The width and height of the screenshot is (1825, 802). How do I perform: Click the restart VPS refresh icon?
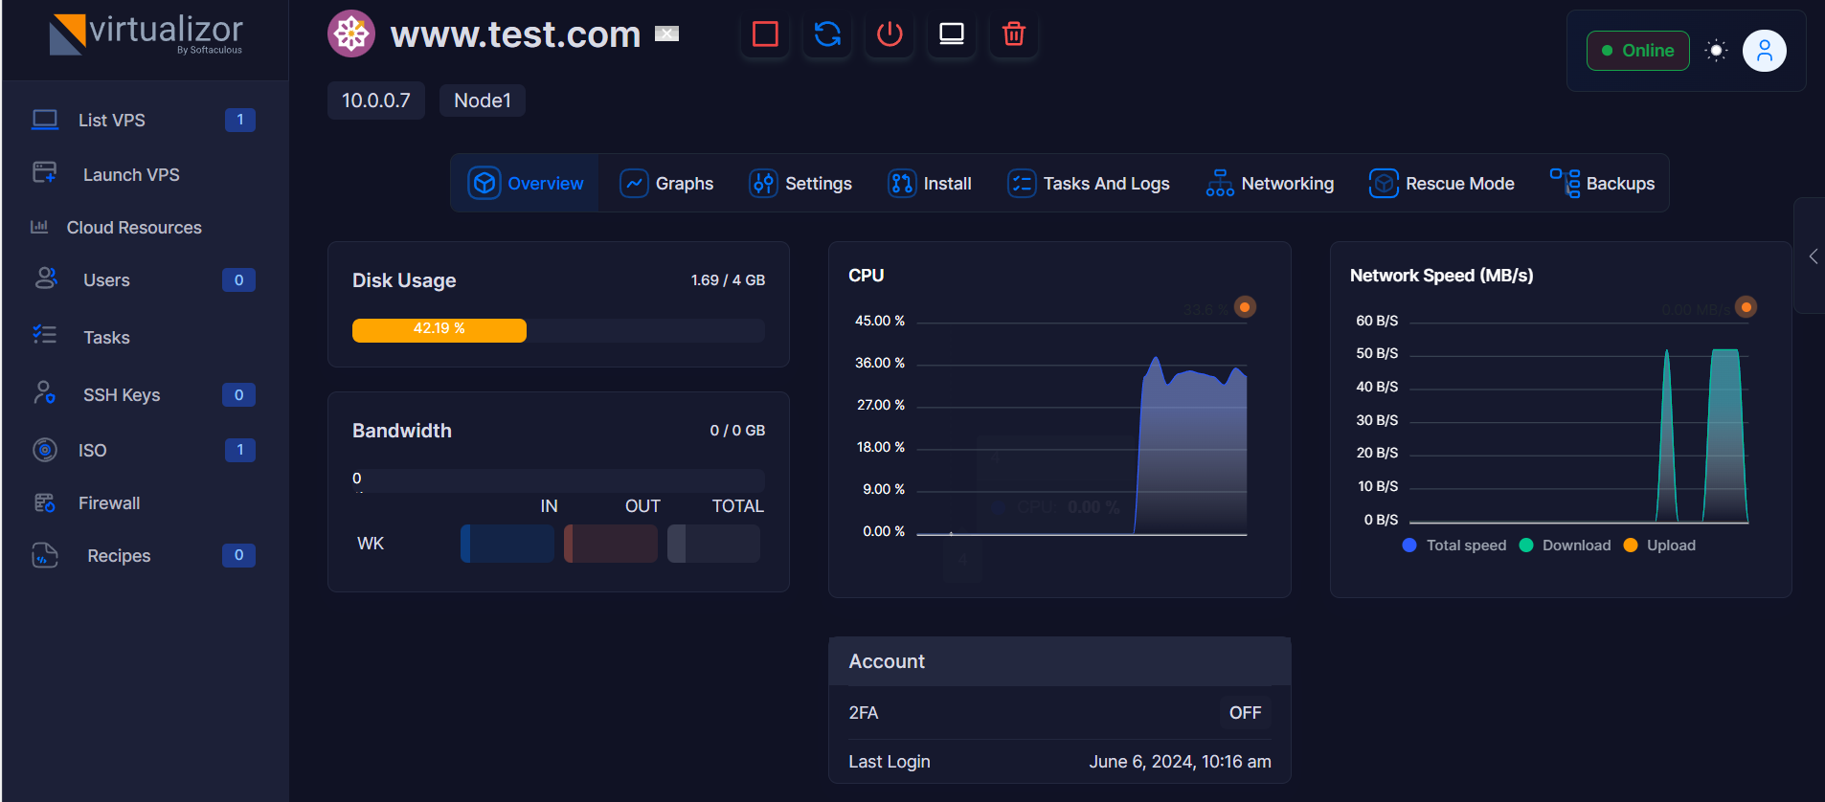(x=827, y=34)
